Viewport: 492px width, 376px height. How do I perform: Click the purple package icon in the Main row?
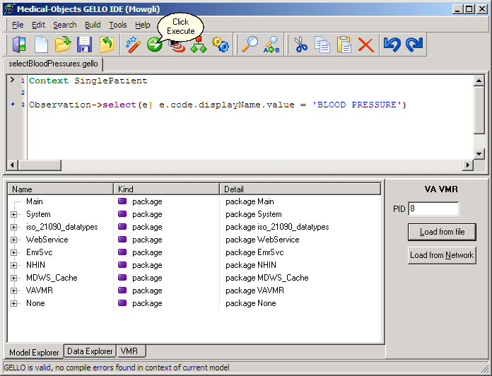122,201
